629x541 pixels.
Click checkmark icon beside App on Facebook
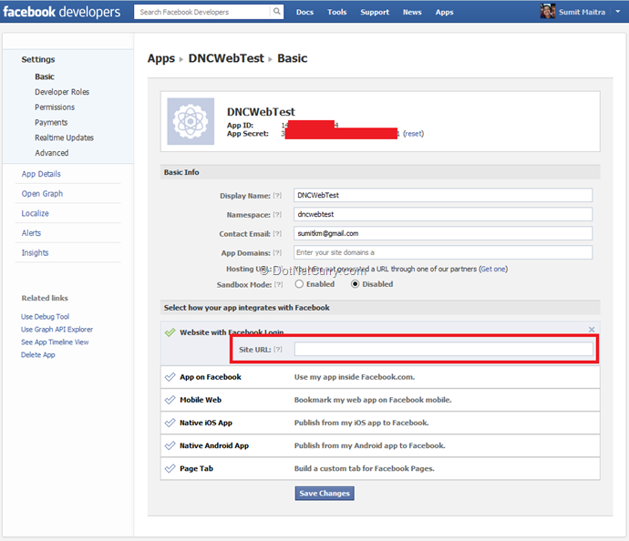170,377
